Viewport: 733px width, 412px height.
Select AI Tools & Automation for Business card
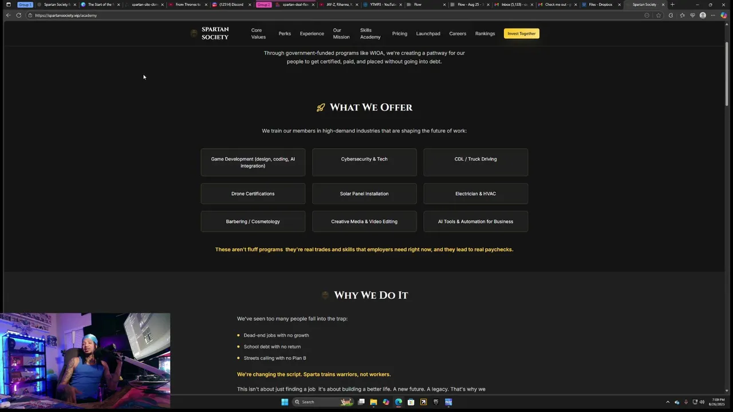[x=475, y=221]
